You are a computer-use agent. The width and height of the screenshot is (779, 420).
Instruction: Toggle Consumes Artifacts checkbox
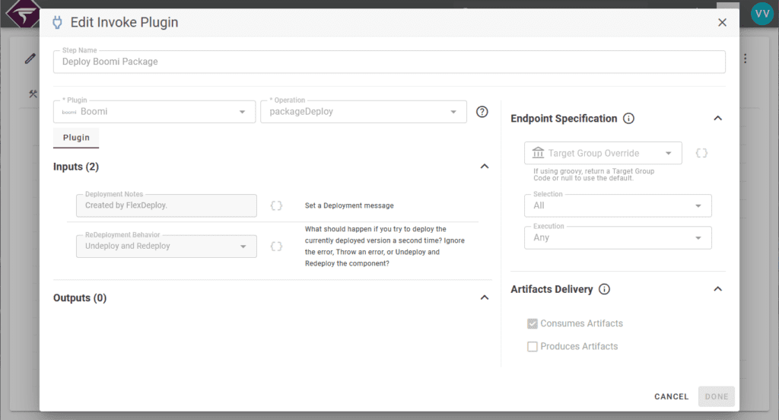pos(532,323)
